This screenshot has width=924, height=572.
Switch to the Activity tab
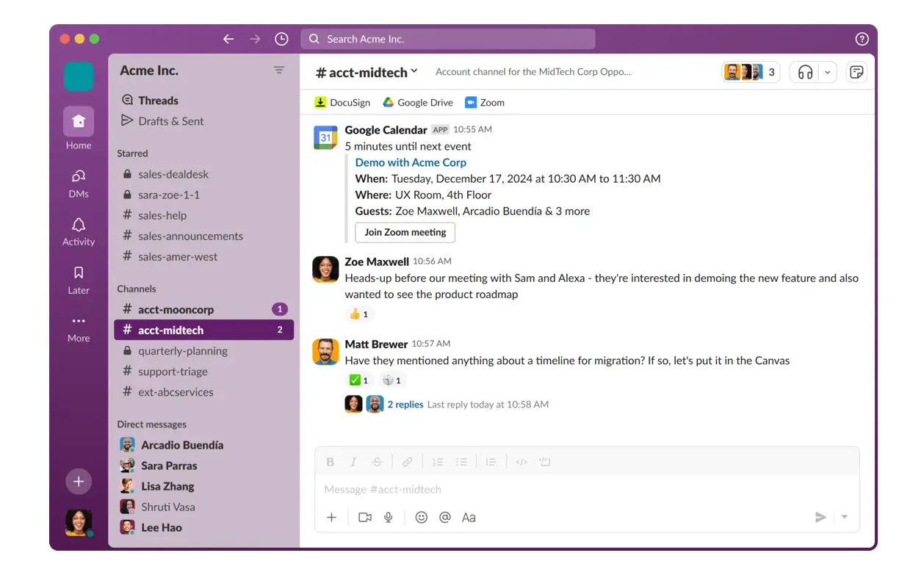[79, 231]
